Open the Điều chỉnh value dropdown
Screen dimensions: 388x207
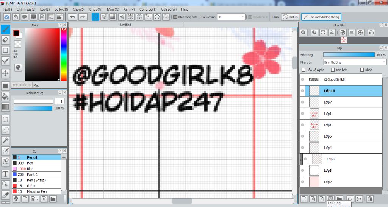(231, 17)
